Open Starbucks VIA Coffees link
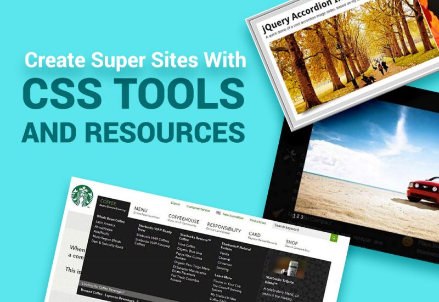The width and height of the screenshot is (439, 302). click(153, 238)
